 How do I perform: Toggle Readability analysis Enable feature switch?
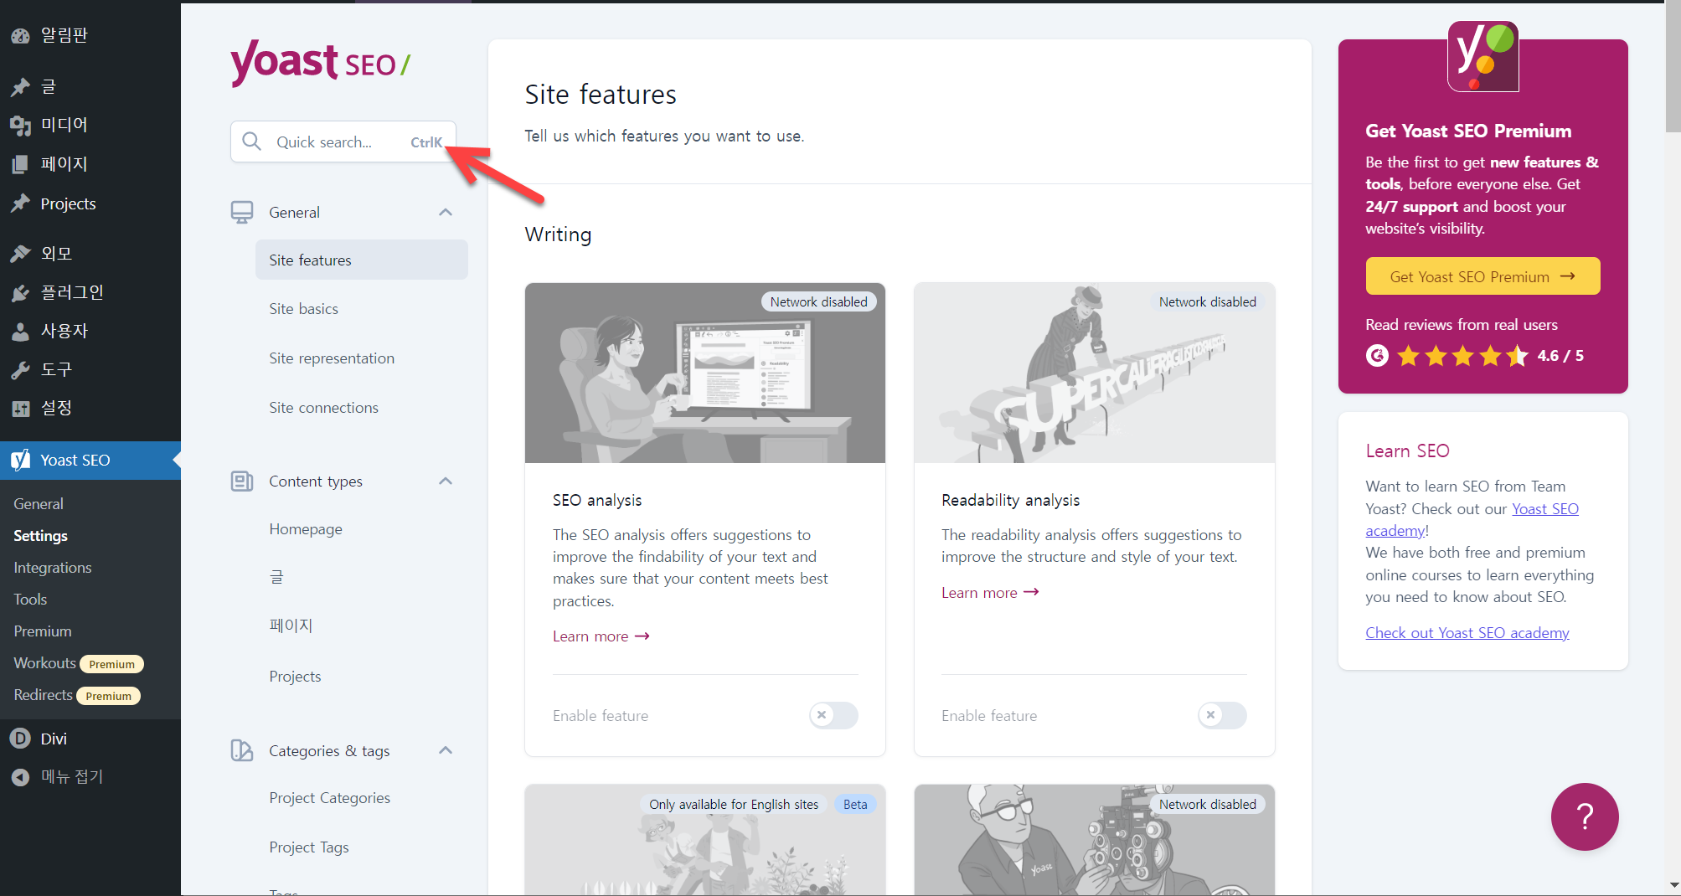(1222, 715)
